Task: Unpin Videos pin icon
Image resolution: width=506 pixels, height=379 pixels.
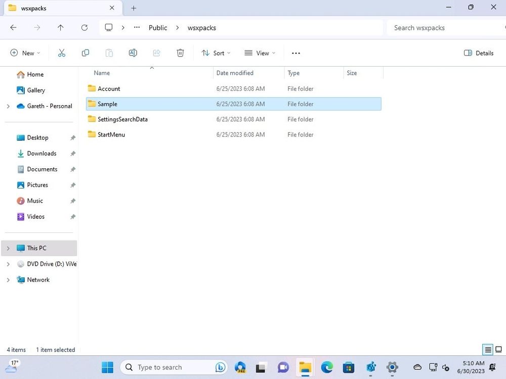Action: 73,217
